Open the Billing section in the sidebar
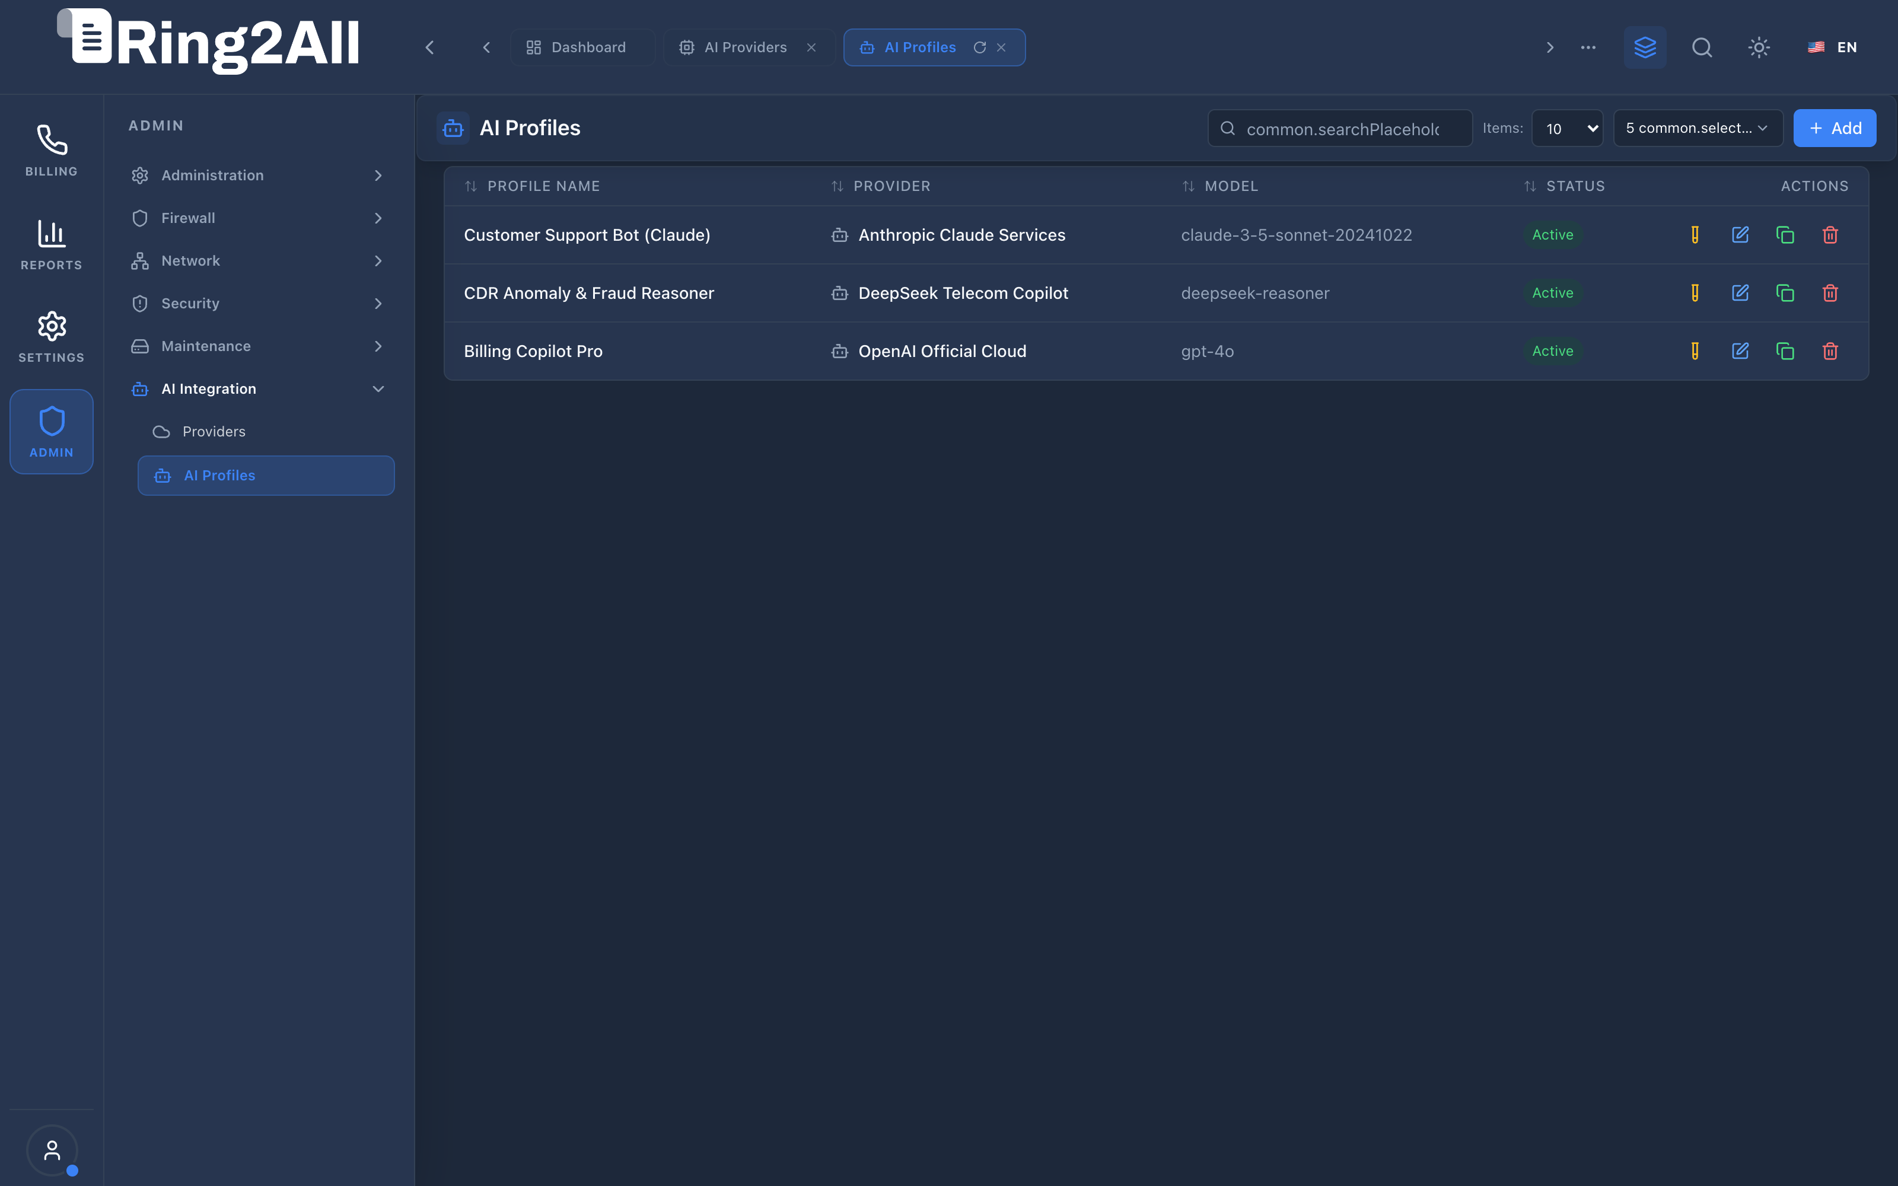1898x1186 pixels. [x=52, y=151]
